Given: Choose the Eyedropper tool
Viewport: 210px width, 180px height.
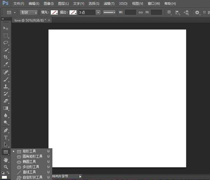Looking at the screenshot, I should (x=6, y=64).
